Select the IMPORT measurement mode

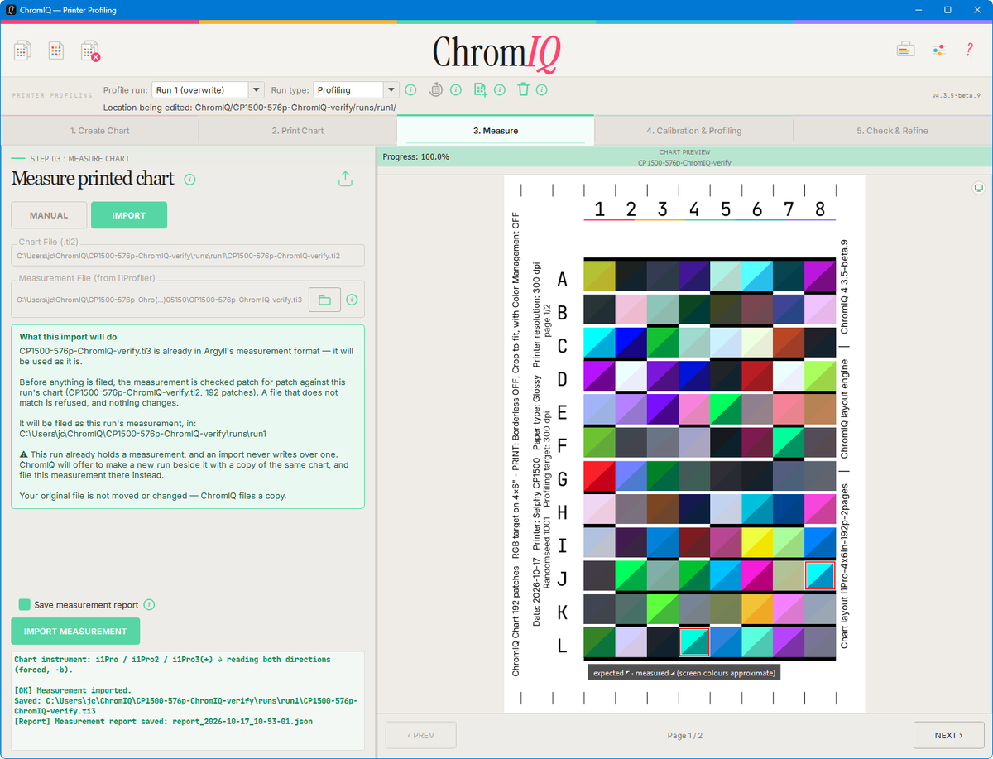[129, 215]
